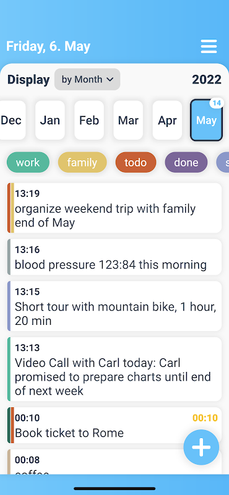This screenshot has width=229, height=495.
Task: Click the chevron in by Month selector
Action: [110, 80]
